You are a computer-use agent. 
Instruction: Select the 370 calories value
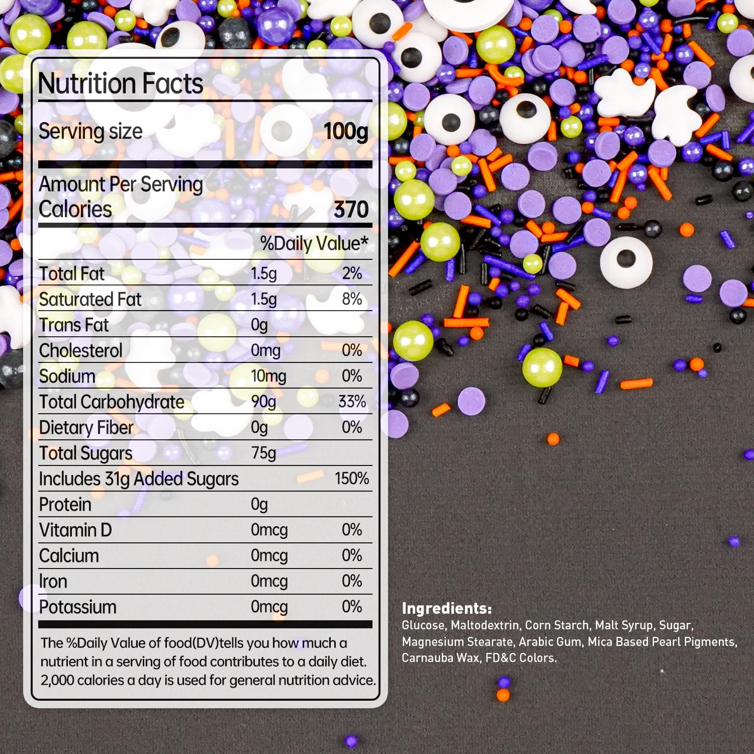pos(351,210)
